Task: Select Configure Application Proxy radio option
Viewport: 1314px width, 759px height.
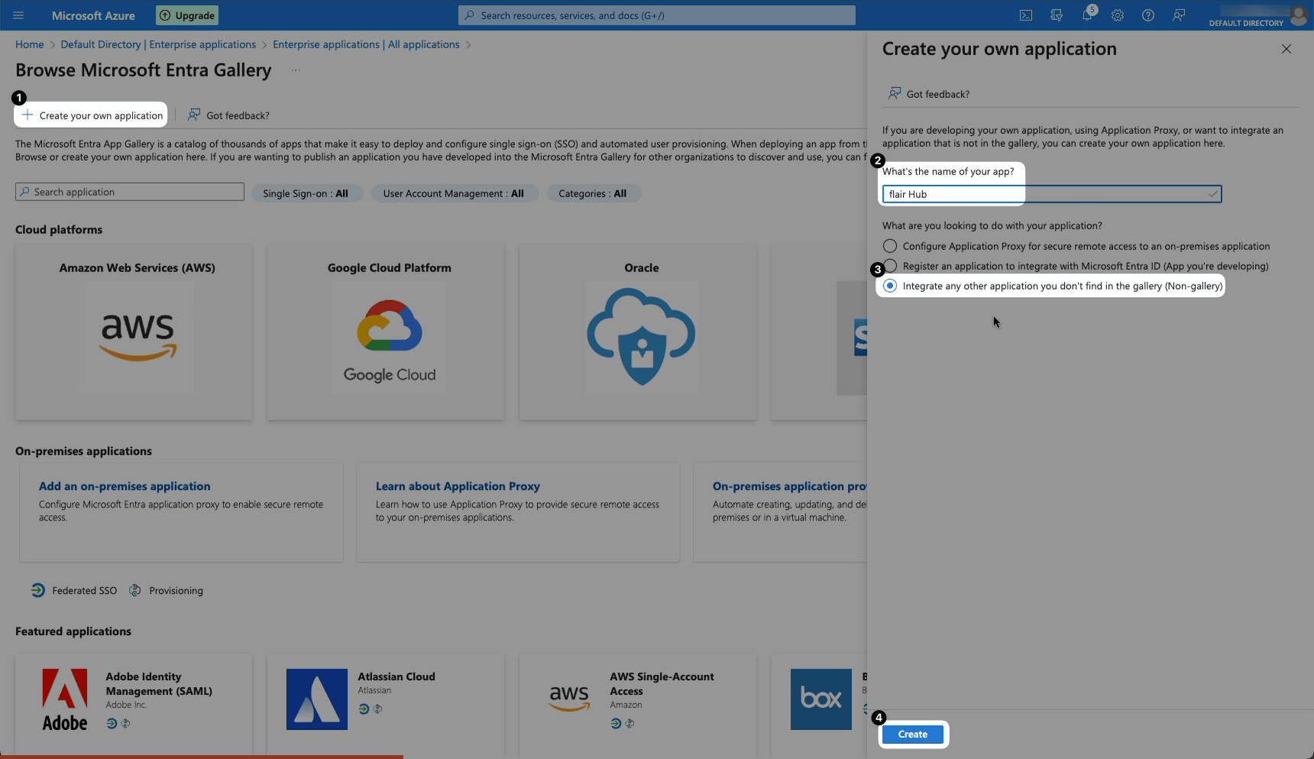Action: tap(890, 246)
